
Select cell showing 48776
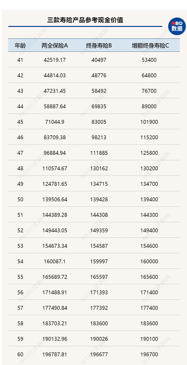coord(99,76)
